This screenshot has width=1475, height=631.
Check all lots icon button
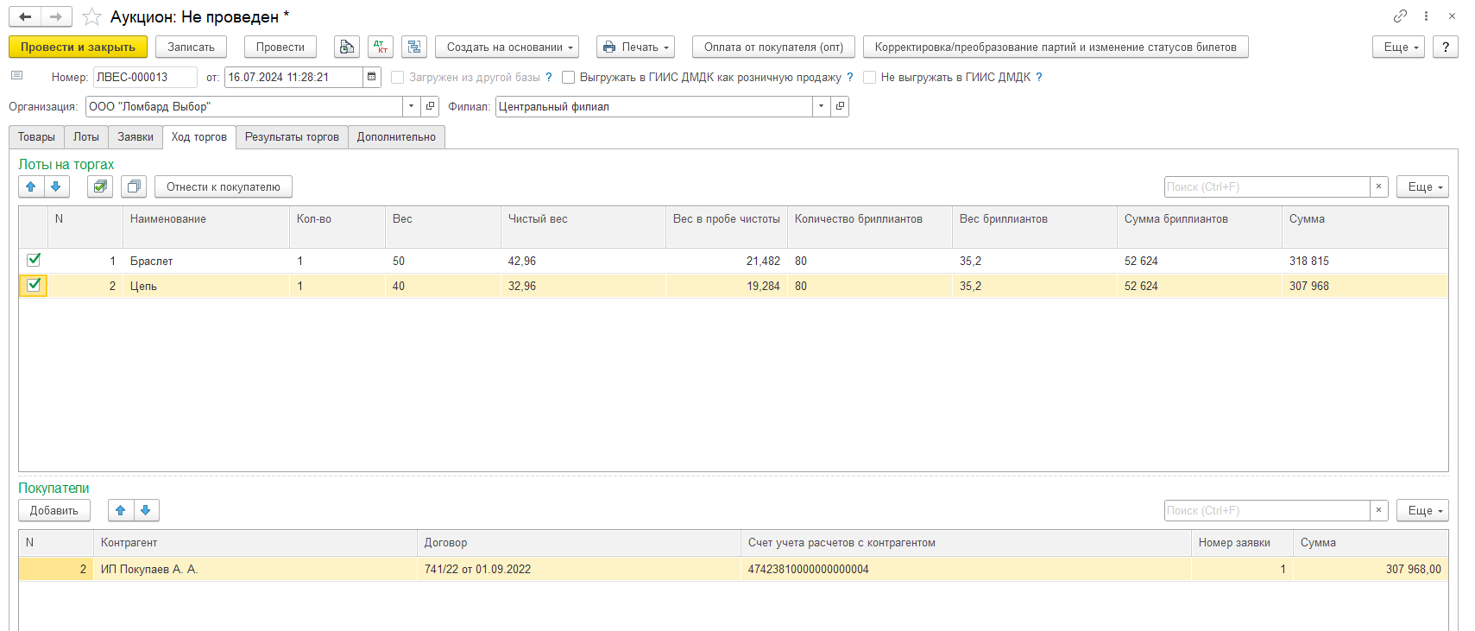click(100, 186)
